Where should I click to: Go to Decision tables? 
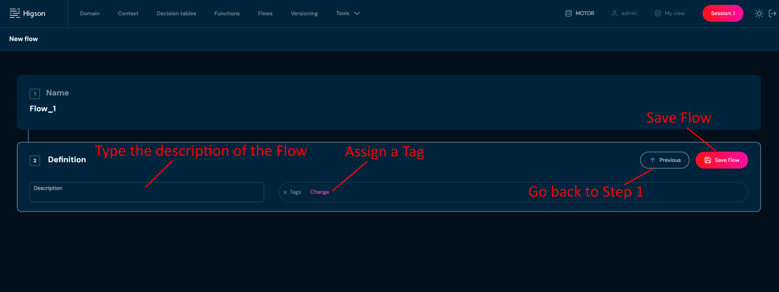tap(176, 13)
